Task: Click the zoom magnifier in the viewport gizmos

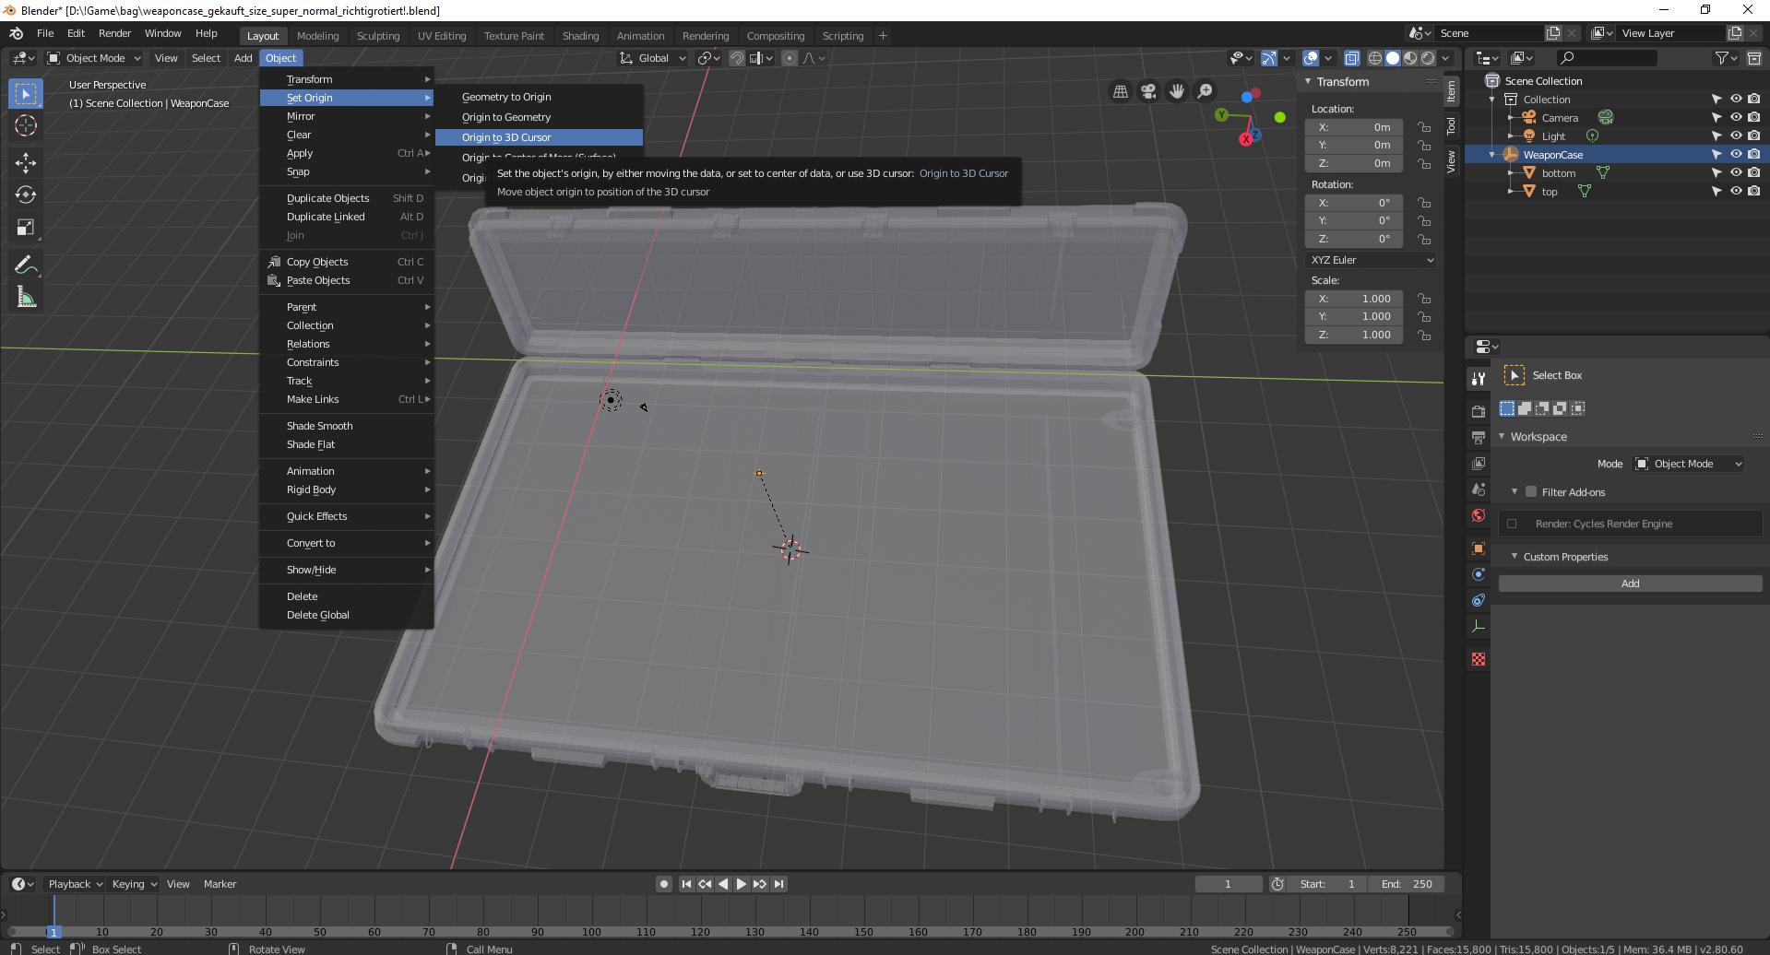Action: [1204, 91]
